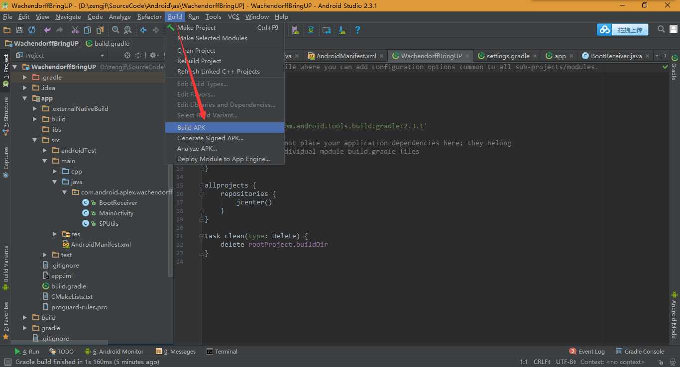Expand the androidTest folder
The height and width of the screenshot is (367, 680).
coord(45,150)
